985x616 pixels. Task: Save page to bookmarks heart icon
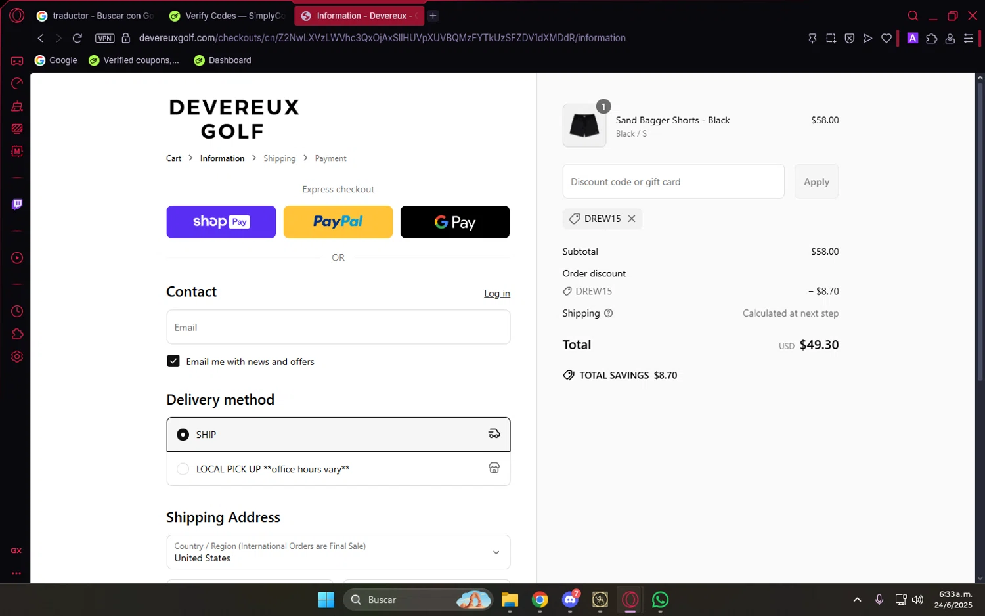coord(886,38)
